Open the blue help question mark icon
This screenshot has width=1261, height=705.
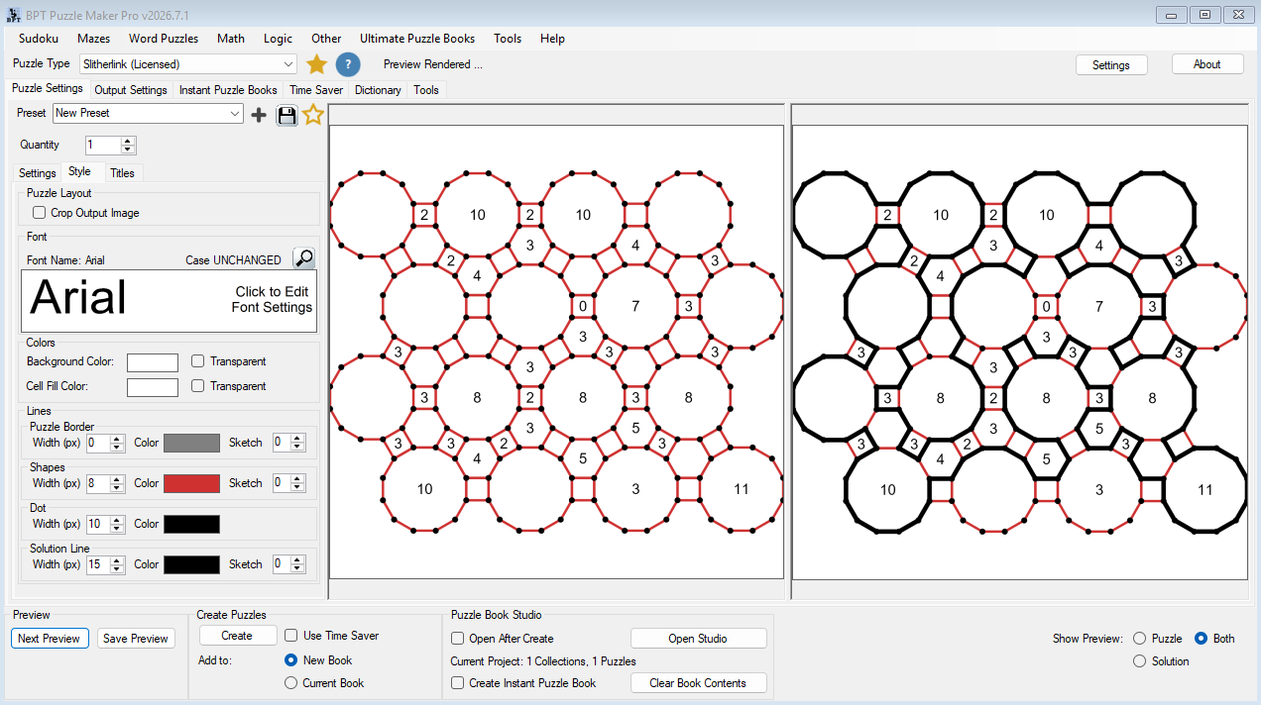tap(348, 64)
